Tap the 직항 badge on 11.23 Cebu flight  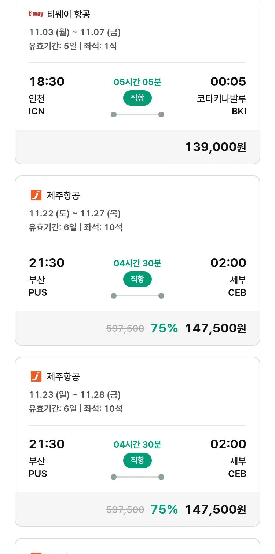tap(137, 460)
